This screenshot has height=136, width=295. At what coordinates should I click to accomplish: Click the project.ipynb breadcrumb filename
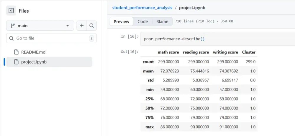tap(192, 8)
